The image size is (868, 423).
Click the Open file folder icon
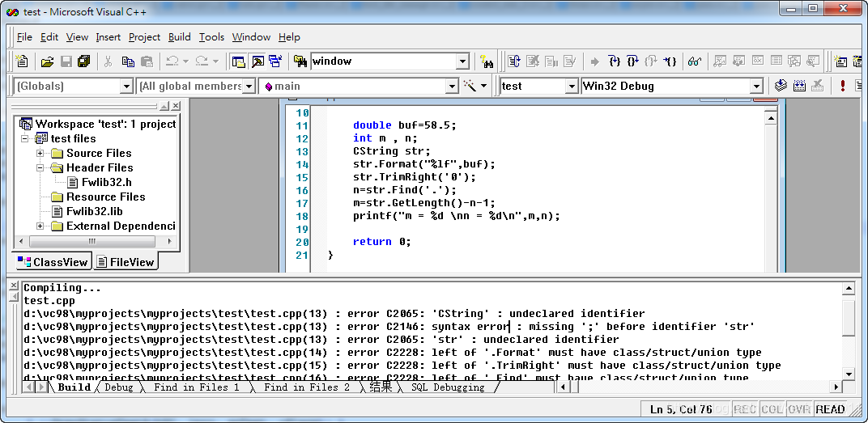pyautogui.click(x=48, y=61)
